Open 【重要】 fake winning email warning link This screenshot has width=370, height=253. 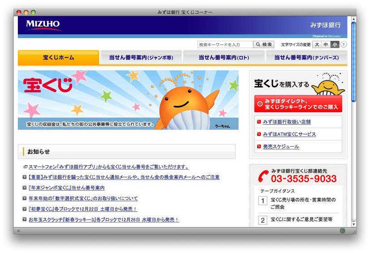point(124,177)
